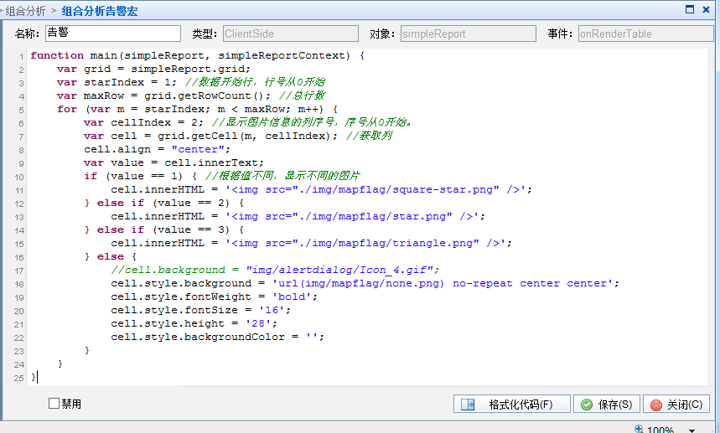The image size is (720, 433).
Task: Close the dialog with the X icon
Action: (x=707, y=9)
